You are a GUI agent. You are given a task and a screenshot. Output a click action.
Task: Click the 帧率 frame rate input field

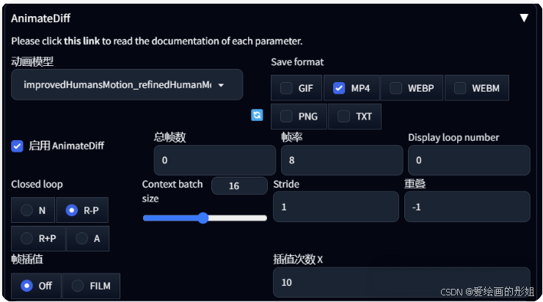pyautogui.click(x=342, y=161)
